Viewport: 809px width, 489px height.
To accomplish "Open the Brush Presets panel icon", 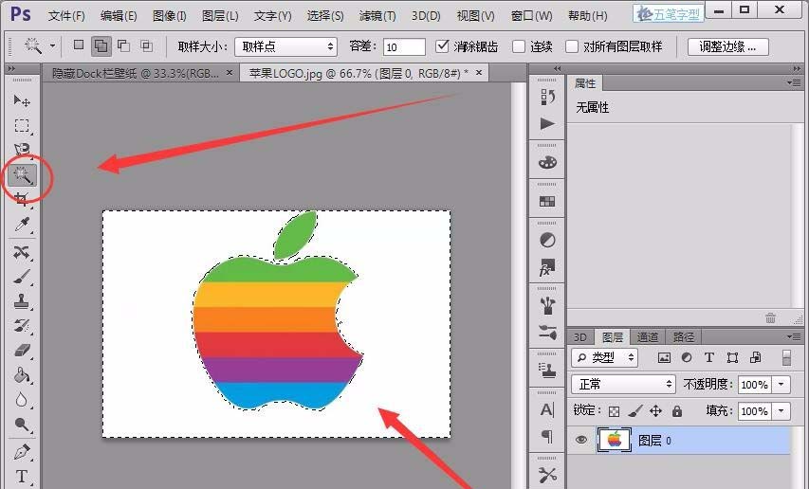I will pos(547,305).
